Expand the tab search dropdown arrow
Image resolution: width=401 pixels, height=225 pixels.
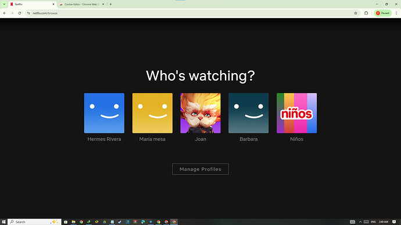click(4, 4)
